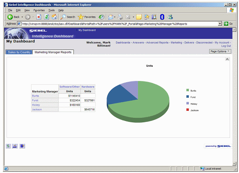
Task: Expand the address bar dropdown arrow
Action: pyautogui.click(x=220, y=24)
